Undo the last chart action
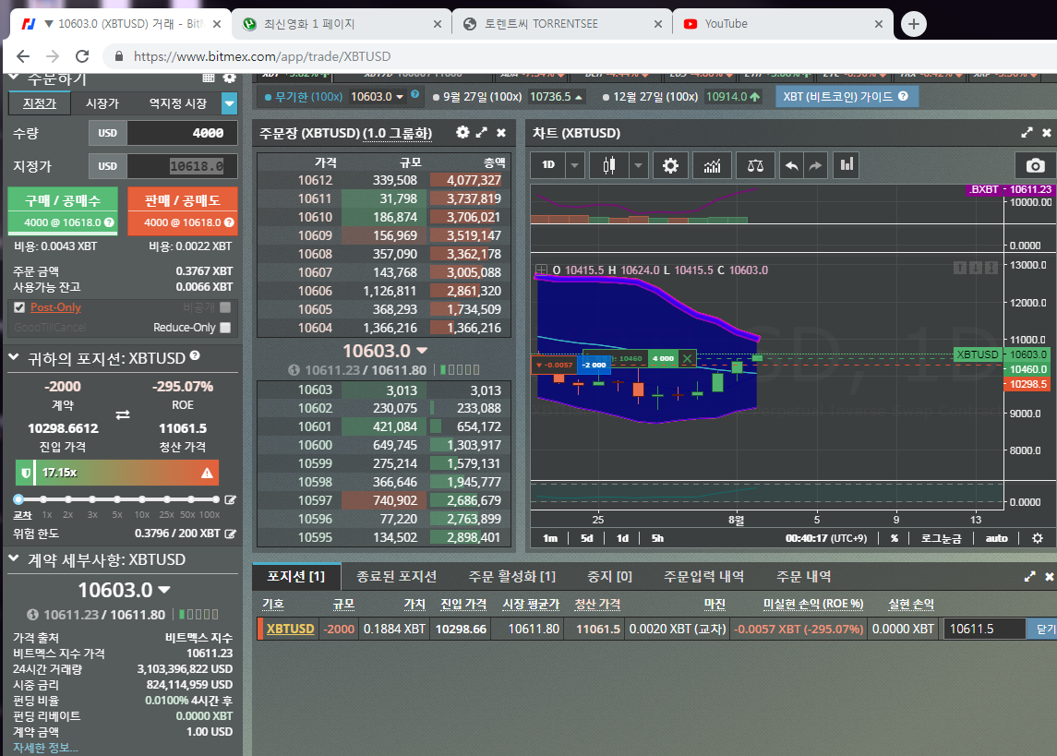This screenshot has height=756, width=1057. (791, 165)
